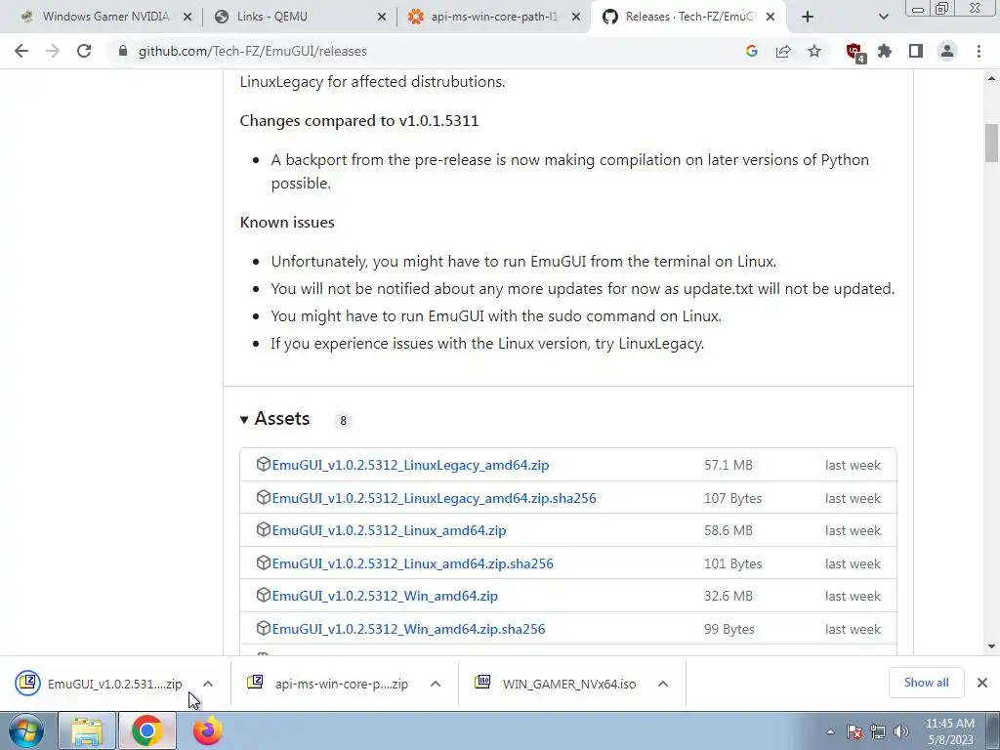1000x750 pixels.
Task: Click the page vertical scrollbar thumb
Action: (x=991, y=143)
